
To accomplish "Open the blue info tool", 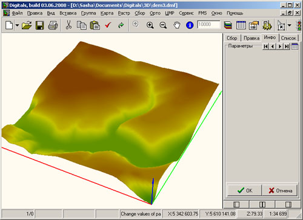I will point(190,25).
